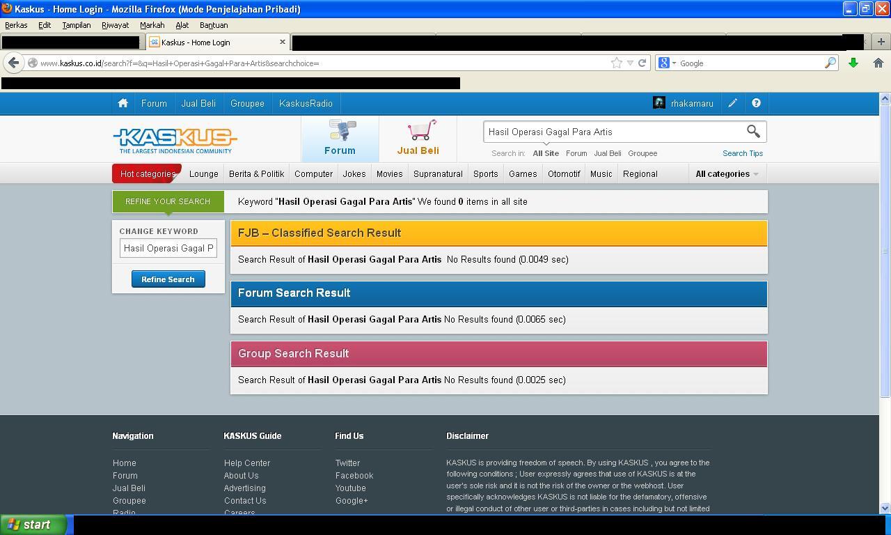Open Twitter footer link

click(x=347, y=463)
